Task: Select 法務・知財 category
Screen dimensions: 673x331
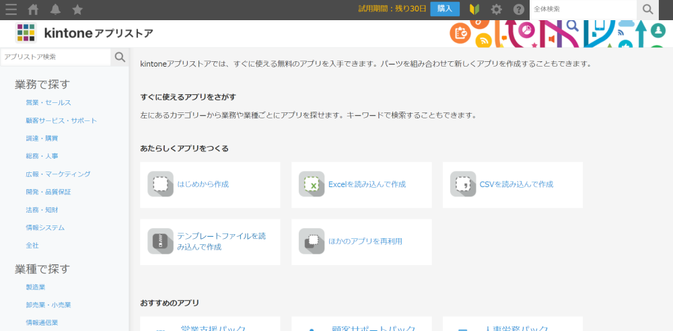Action: click(x=42, y=210)
